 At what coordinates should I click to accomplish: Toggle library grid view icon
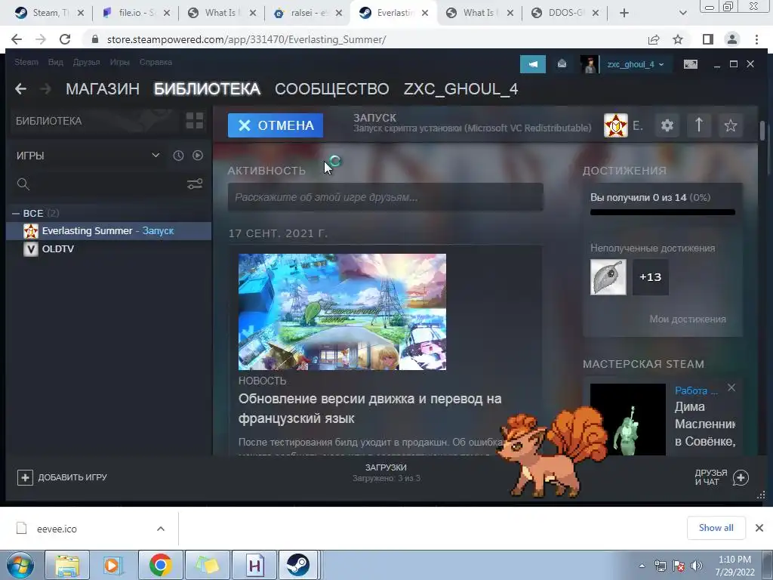[194, 121]
